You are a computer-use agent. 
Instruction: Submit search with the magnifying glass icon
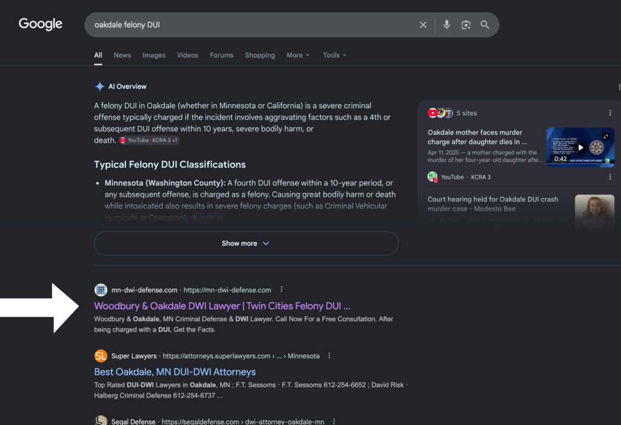tap(485, 25)
